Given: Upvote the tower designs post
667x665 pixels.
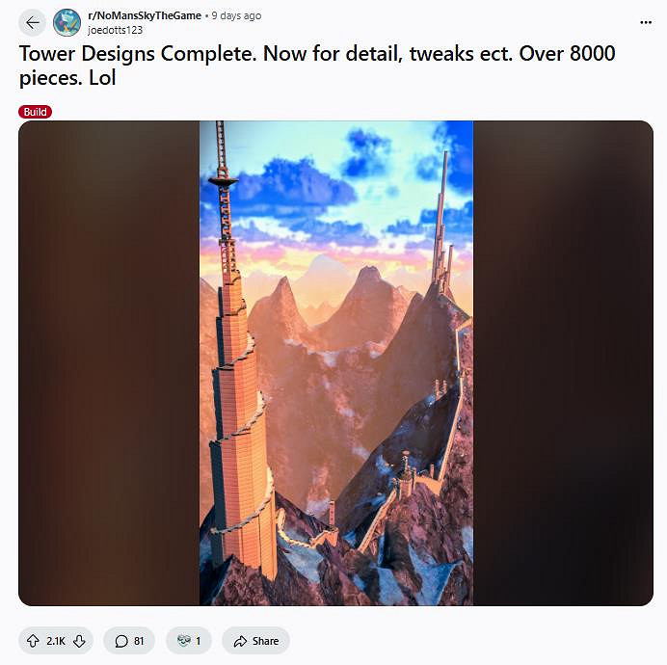Looking at the screenshot, I should pyautogui.click(x=33, y=641).
